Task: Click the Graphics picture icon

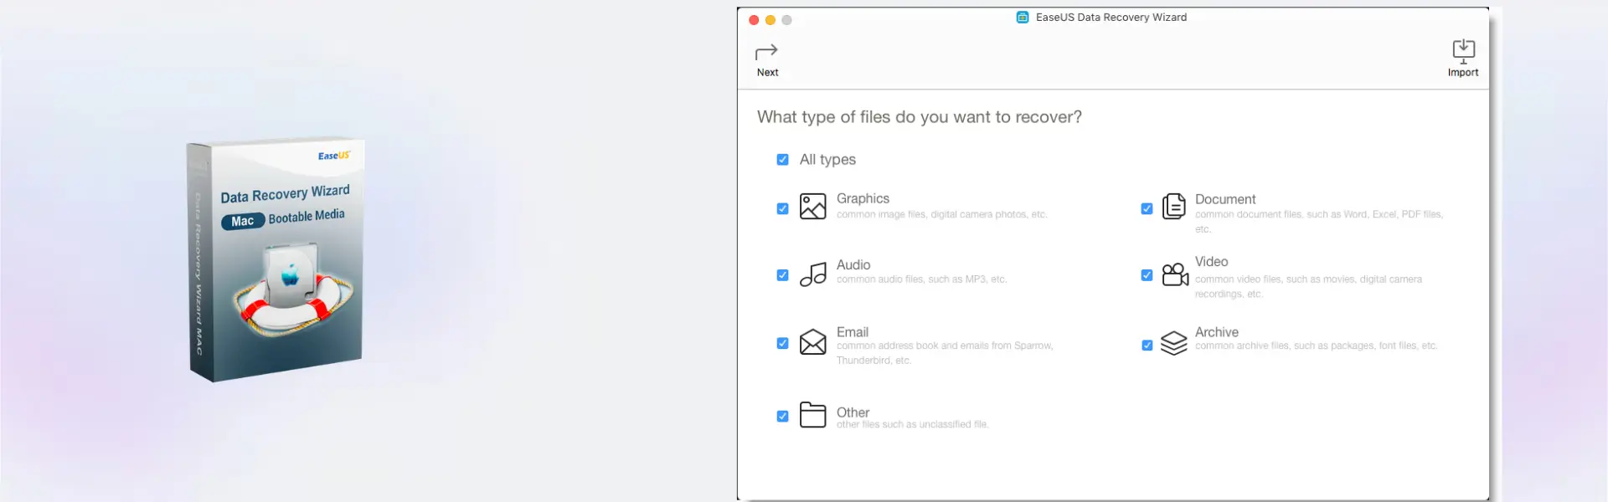Action: [x=812, y=206]
